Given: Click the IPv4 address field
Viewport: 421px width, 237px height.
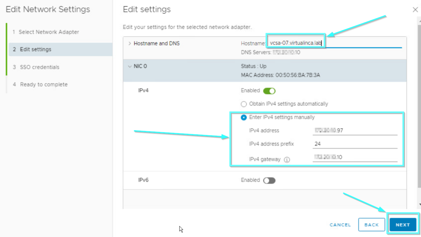Looking at the screenshot, I should 355,130.
